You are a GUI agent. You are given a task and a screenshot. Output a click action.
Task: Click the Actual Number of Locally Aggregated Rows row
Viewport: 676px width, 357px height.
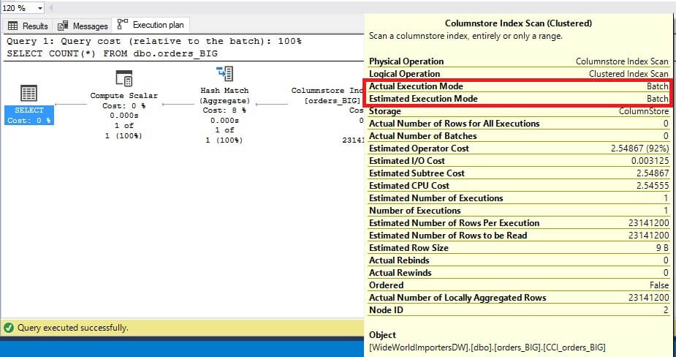[x=518, y=298]
